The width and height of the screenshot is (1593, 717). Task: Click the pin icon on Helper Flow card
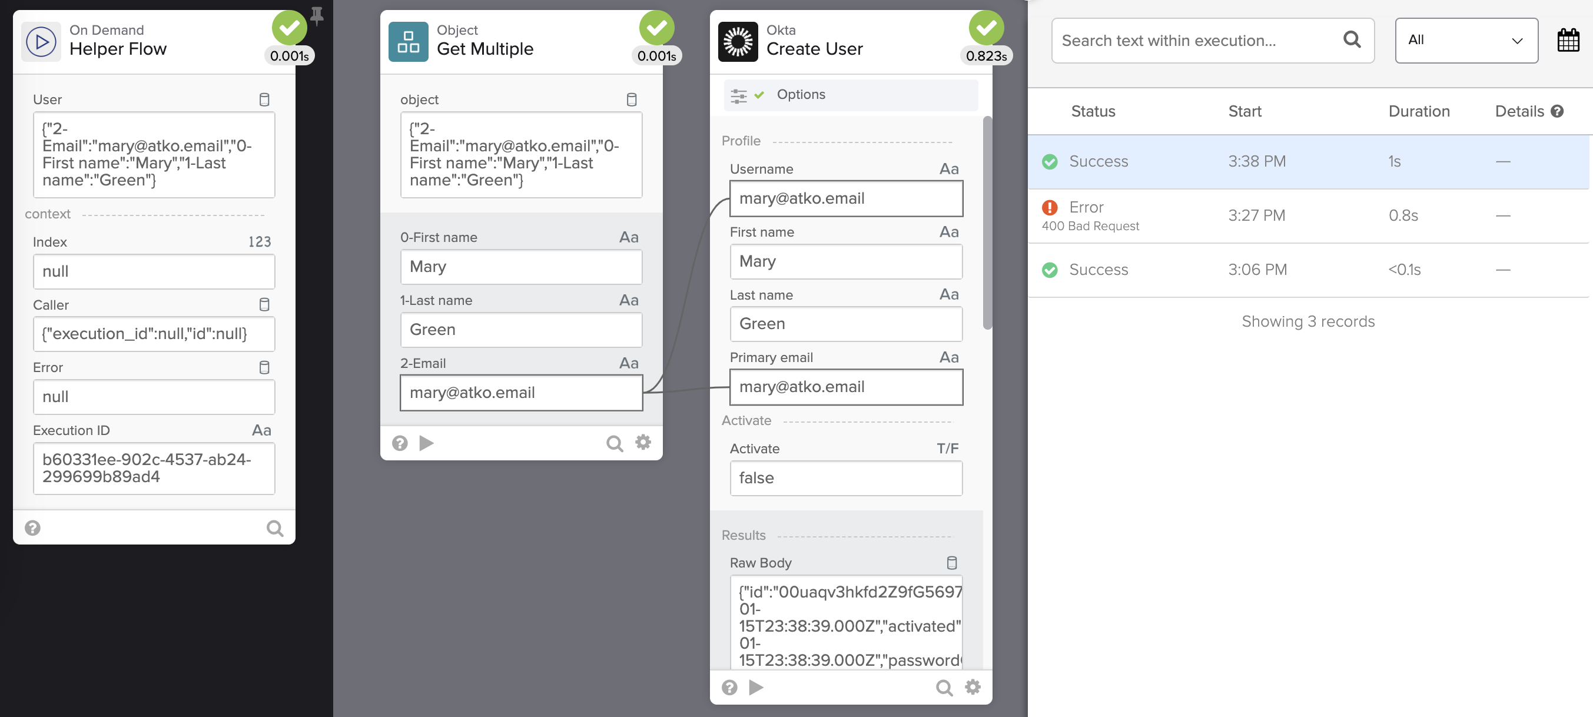point(317,15)
